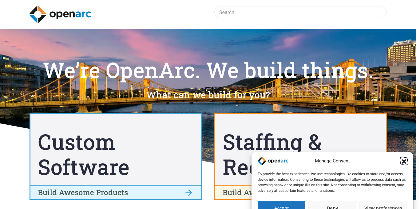
Task: Click the Arconic building sign in hero image
Action: point(6,58)
